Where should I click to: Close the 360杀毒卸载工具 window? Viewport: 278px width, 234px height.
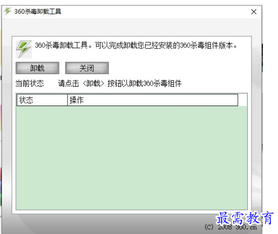coord(254,12)
